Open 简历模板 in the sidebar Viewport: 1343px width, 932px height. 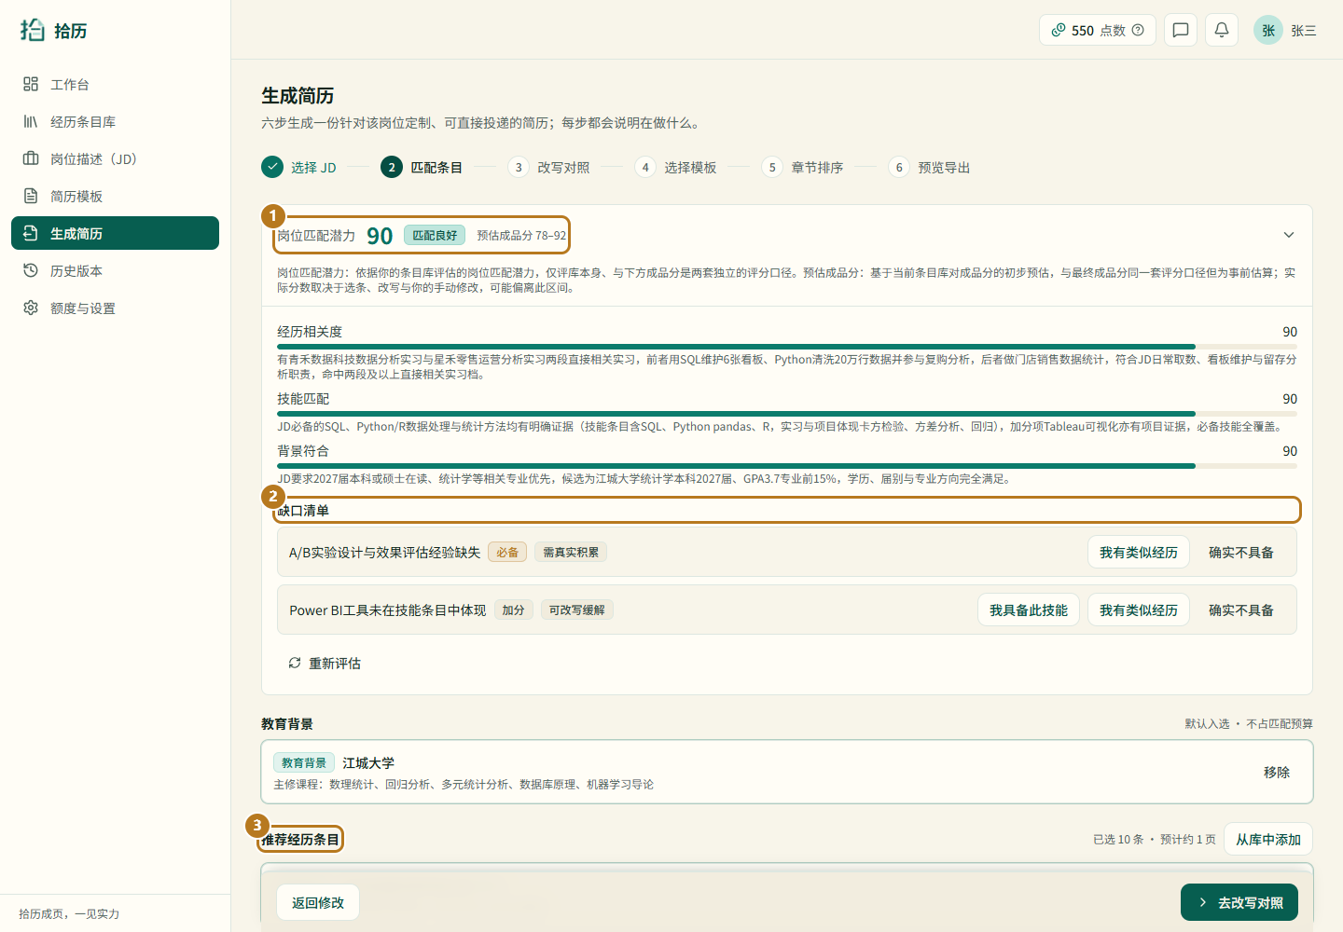(x=115, y=196)
